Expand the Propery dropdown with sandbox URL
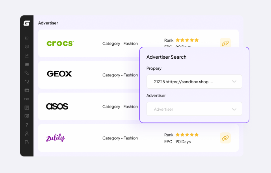This screenshot has height=173, width=271. [x=194, y=82]
